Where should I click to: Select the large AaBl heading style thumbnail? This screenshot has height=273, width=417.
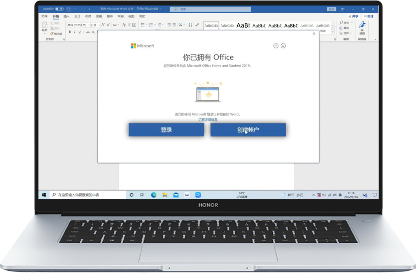pos(243,26)
